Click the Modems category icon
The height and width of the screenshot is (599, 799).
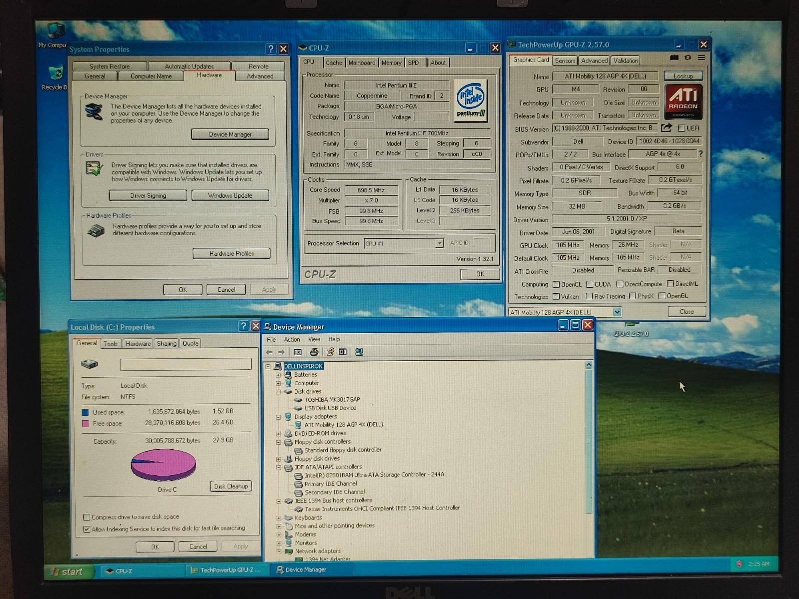(288, 534)
